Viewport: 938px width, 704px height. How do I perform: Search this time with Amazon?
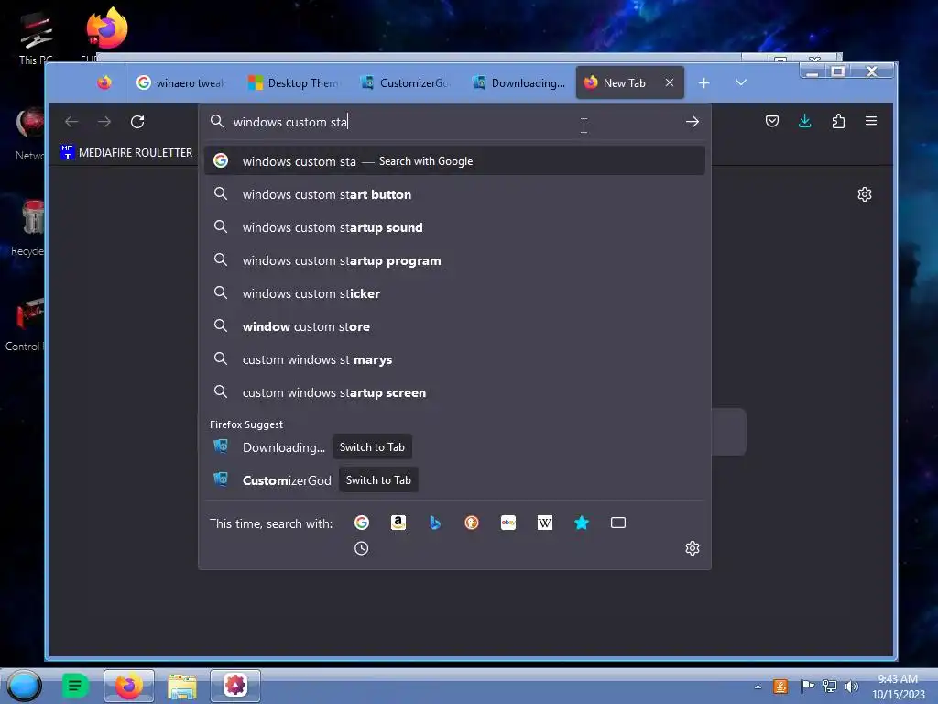398,522
